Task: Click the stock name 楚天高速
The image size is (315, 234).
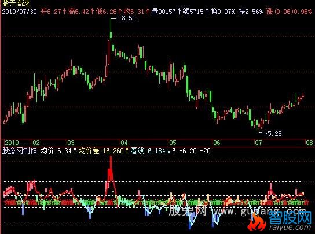Action: click(x=16, y=3)
